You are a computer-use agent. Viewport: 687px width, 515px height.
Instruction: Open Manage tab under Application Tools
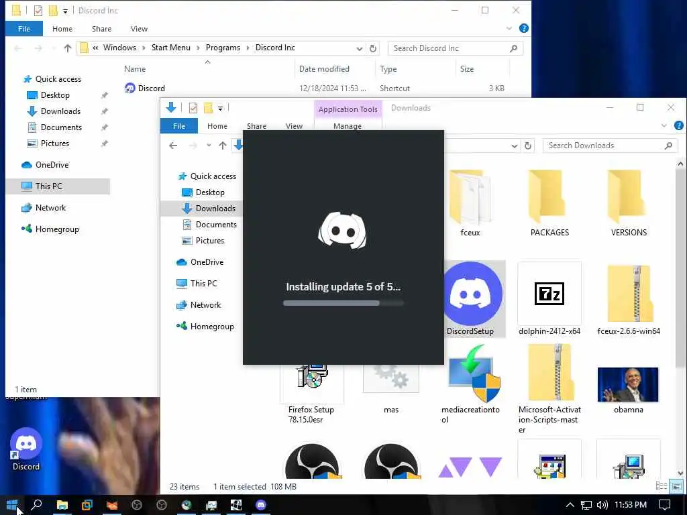point(348,126)
